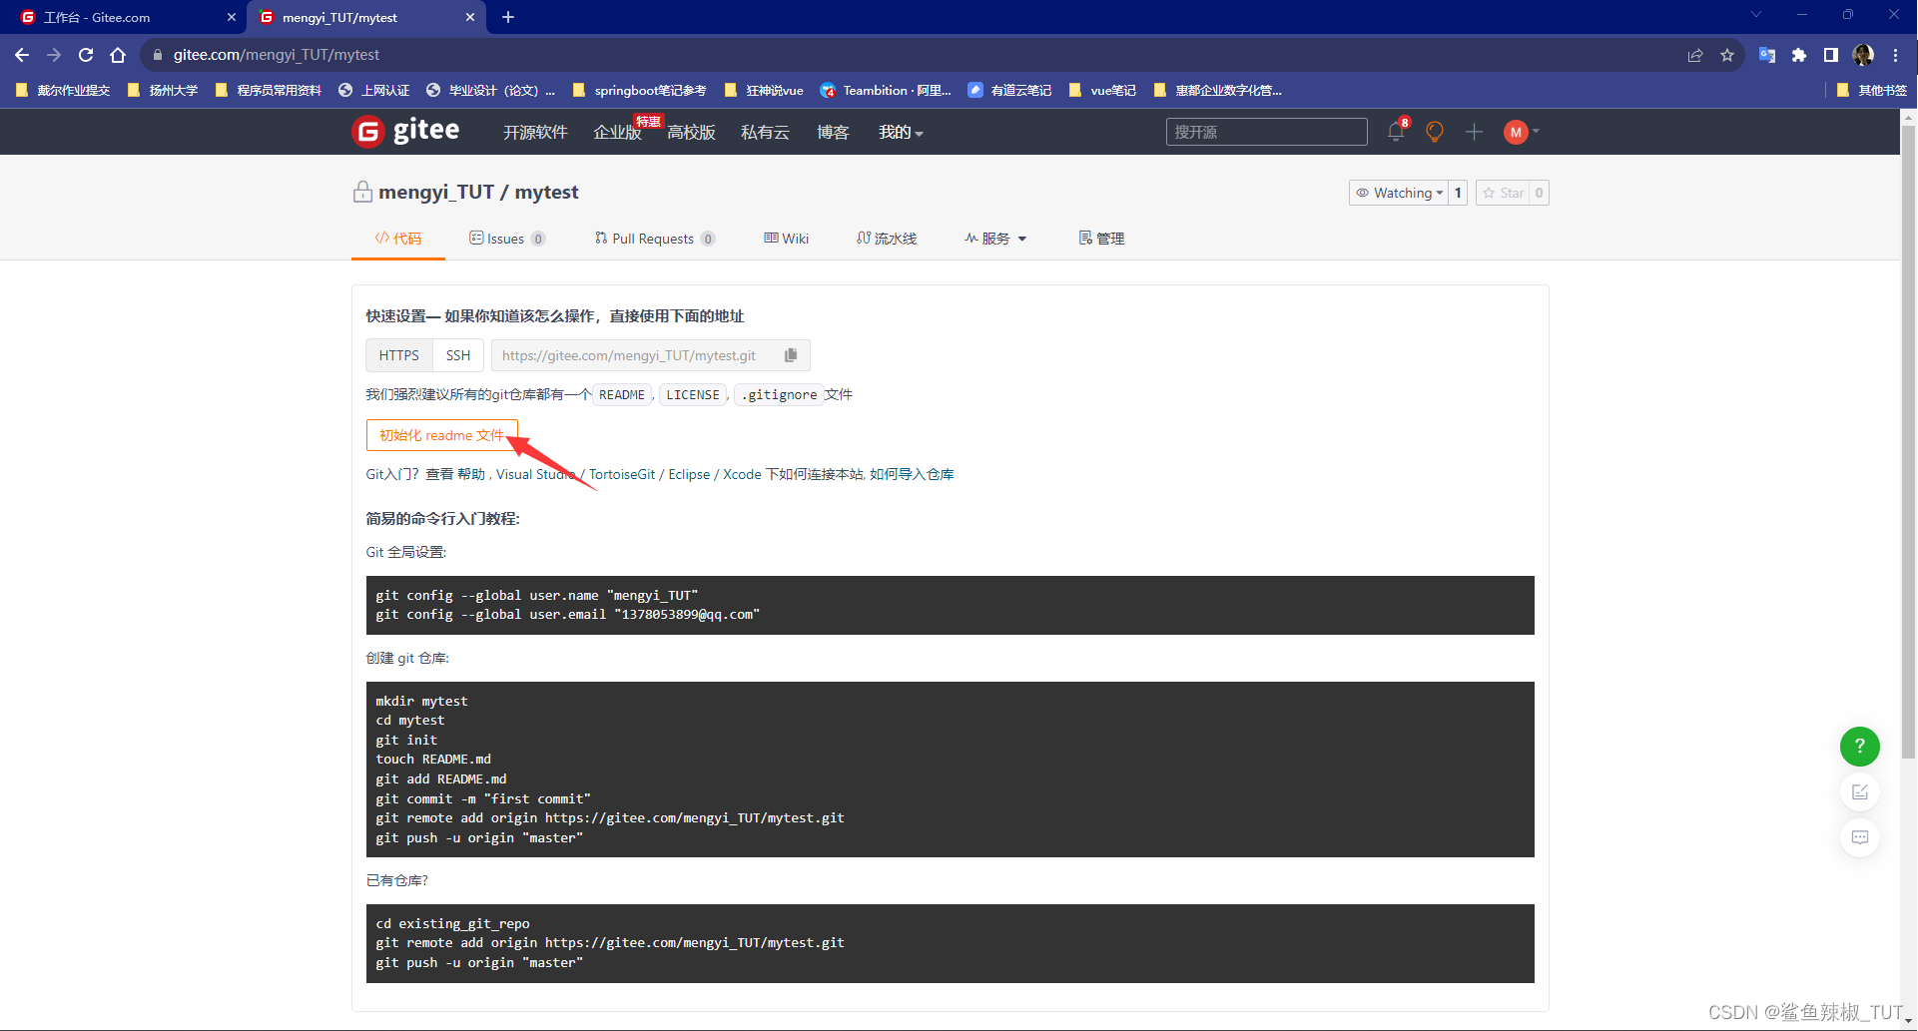
Task: Switch to the 工作台 - Gitee.com tab
Action: click(x=123, y=17)
